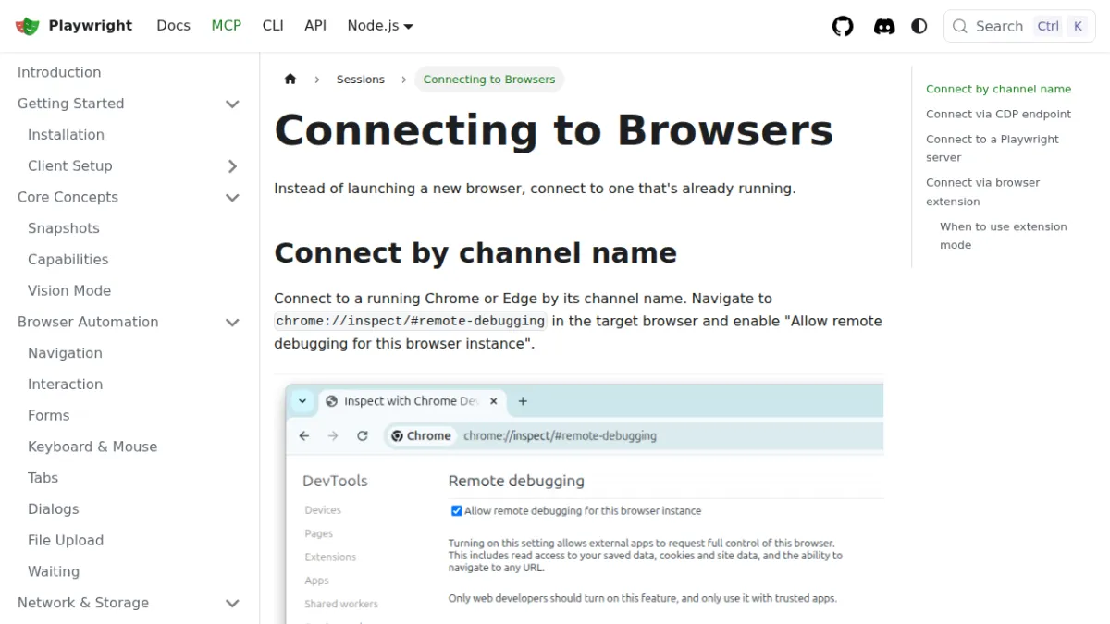Open the Discord server icon
This screenshot has height=624, width=1110.
point(884,26)
